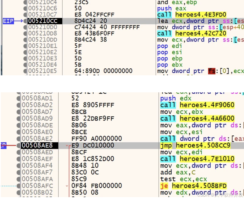Select address 00508AED
Viewport: 244px width, 199px height.
[37, 152]
